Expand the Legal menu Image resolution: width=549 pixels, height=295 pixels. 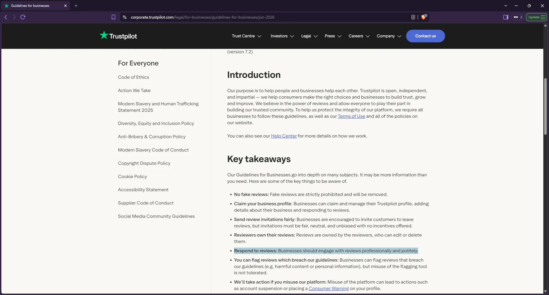[x=309, y=36]
